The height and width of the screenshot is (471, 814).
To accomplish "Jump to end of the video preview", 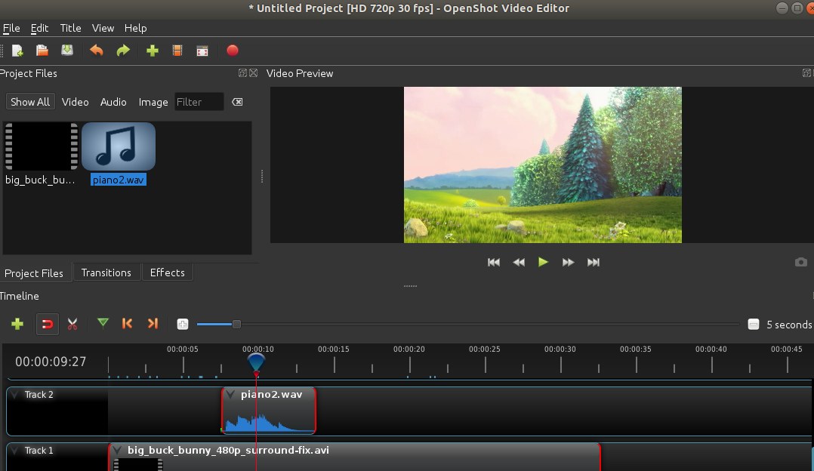I will (x=594, y=263).
